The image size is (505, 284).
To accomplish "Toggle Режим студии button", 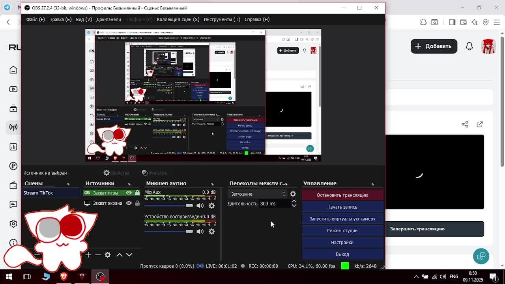I will 342,230.
